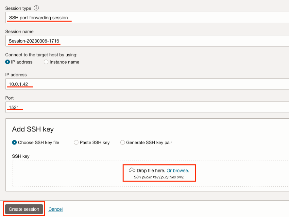Screen dimensions: 289x217
Task: Switch to Paste SSH key option
Action: pos(76,143)
